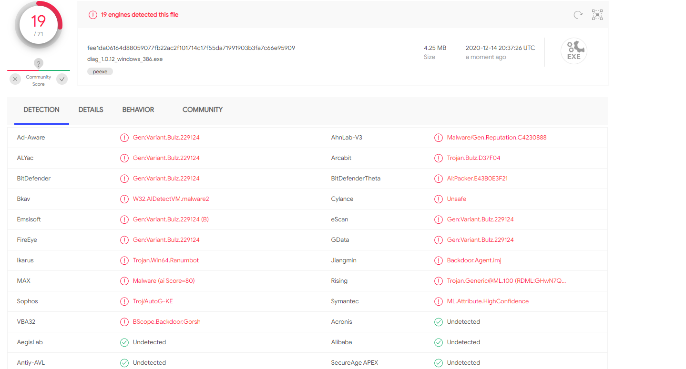Click the community score question mark icon
This screenshot has height=369, width=686.
[39, 63]
